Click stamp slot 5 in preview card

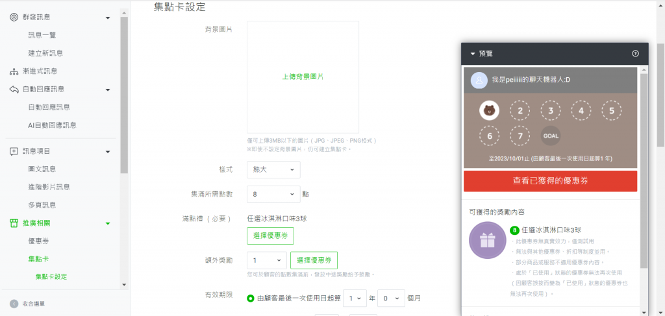(x=612, y=111)
